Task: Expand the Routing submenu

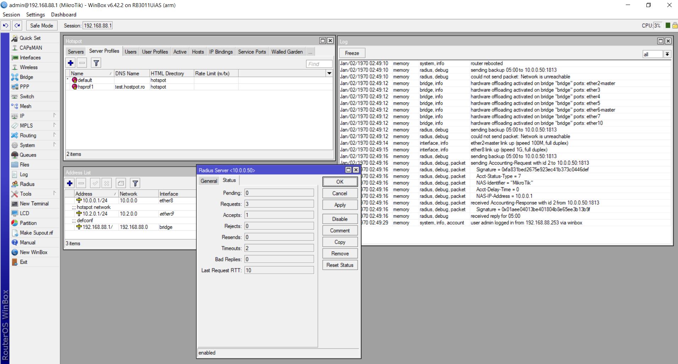Action: pos(55,135)
